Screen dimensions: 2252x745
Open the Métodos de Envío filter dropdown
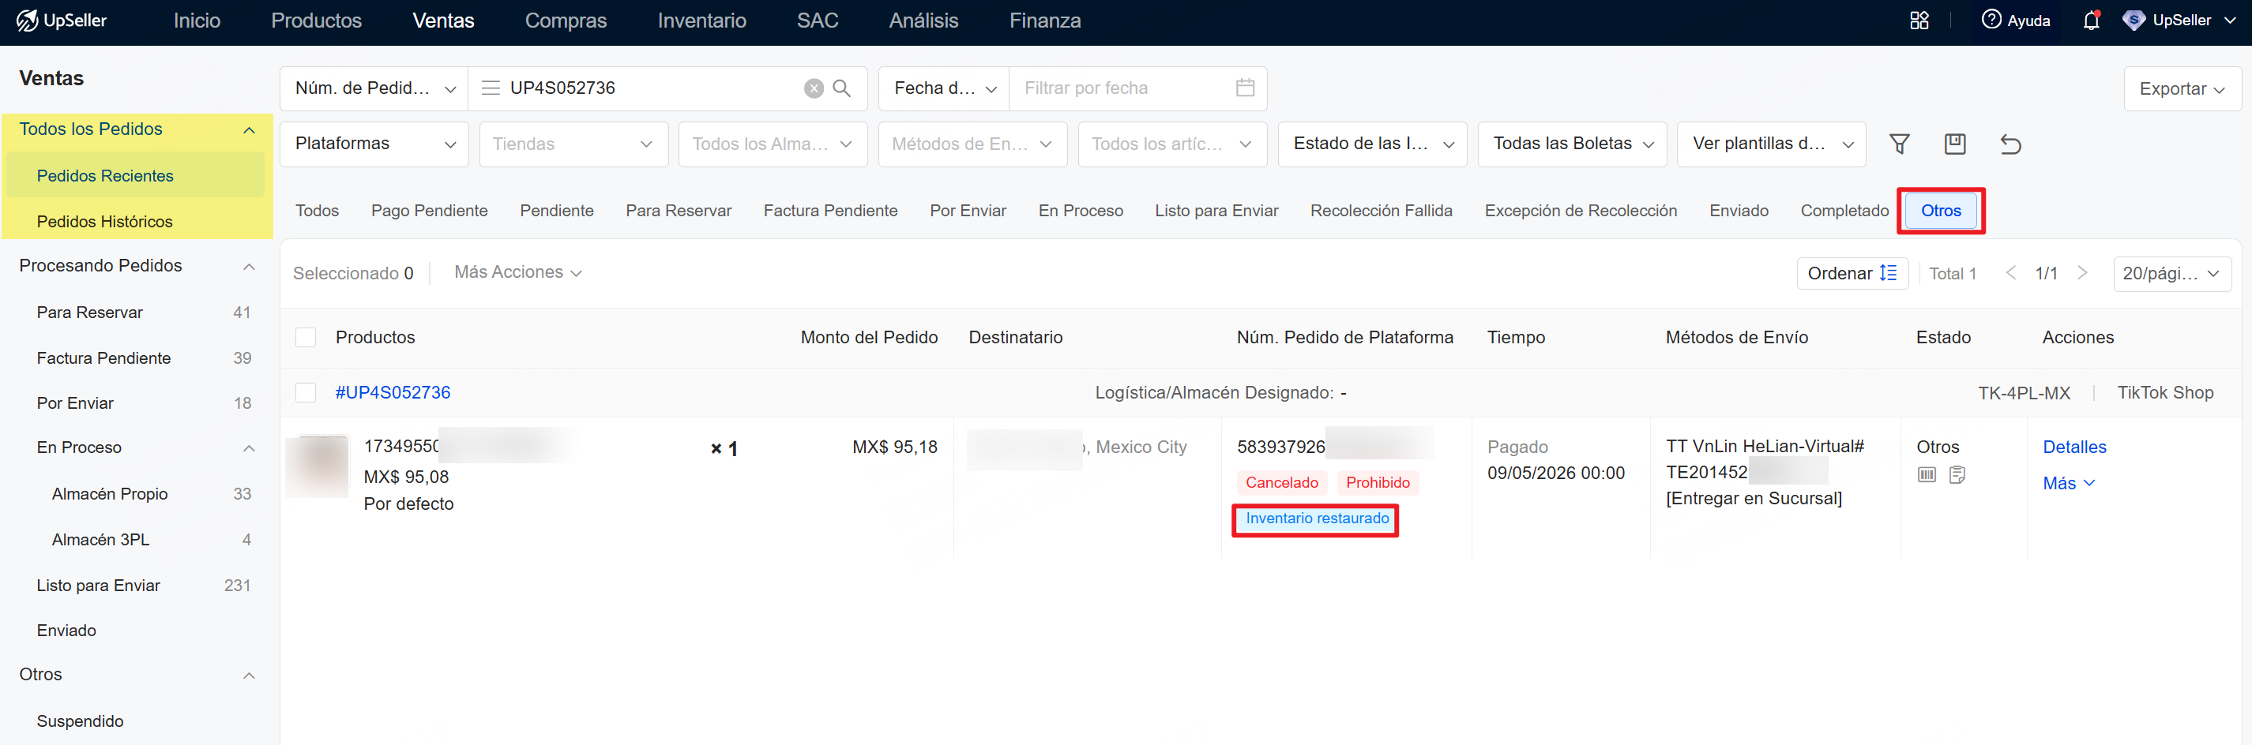point(972,144)
